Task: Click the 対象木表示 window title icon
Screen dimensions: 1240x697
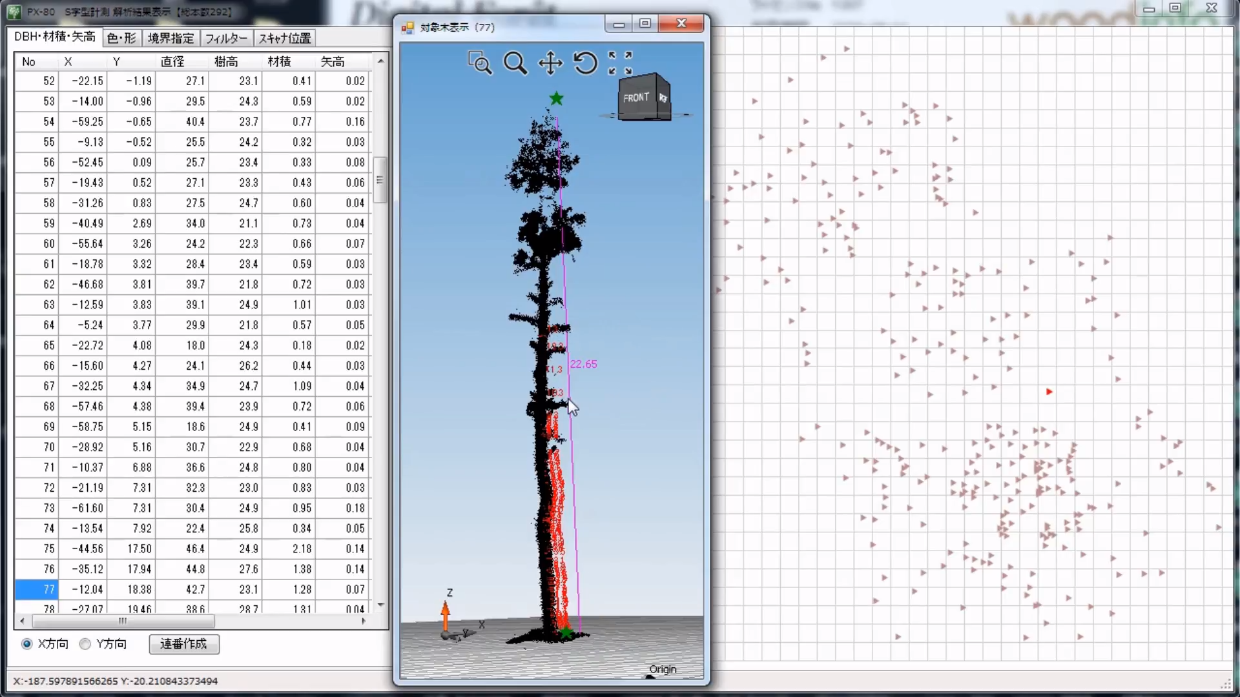Action: click(x=408, y=27)
